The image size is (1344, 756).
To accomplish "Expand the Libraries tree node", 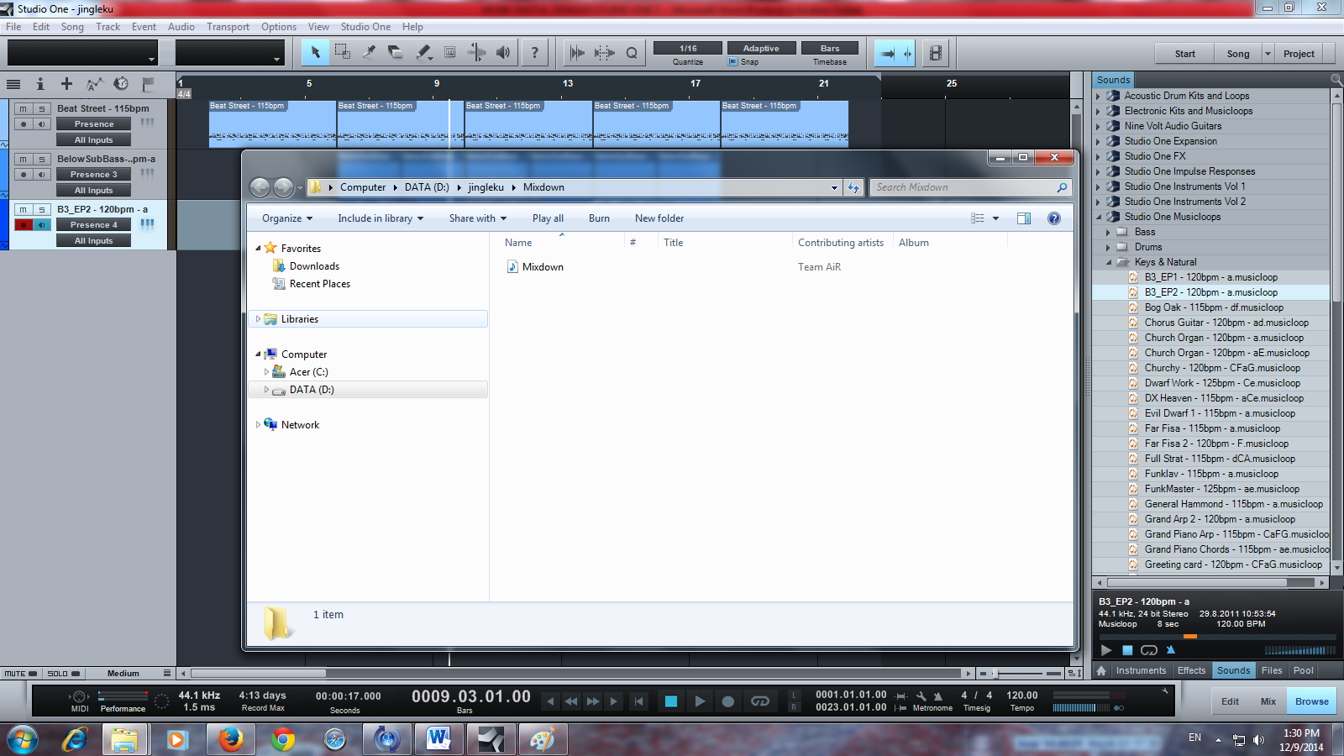I will (x=258, y=319).
